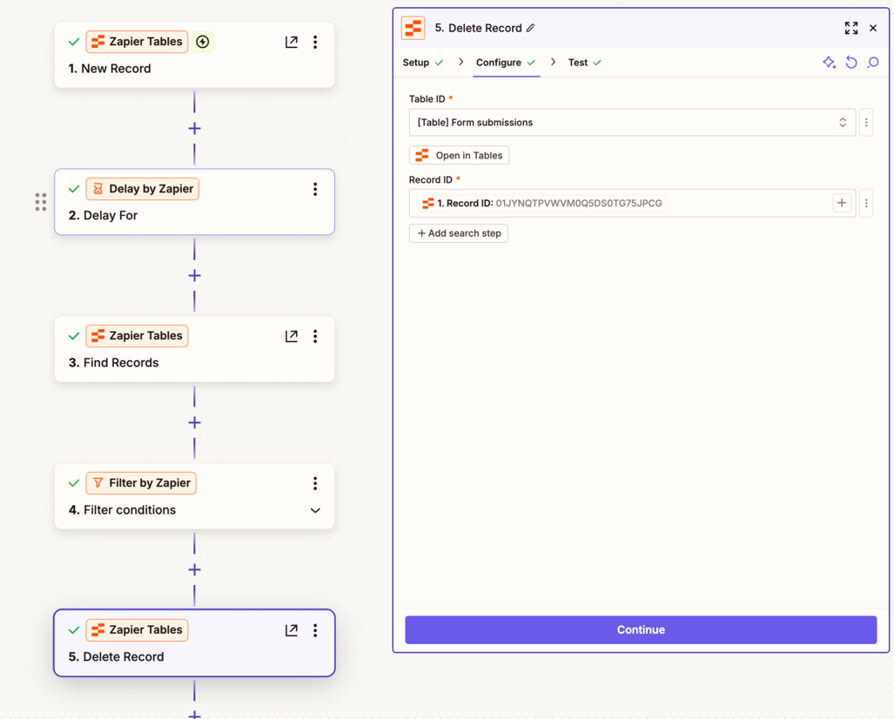This screenshot has width=894, height=719.
Task: Click Open in Tables button
Action: 459,155
